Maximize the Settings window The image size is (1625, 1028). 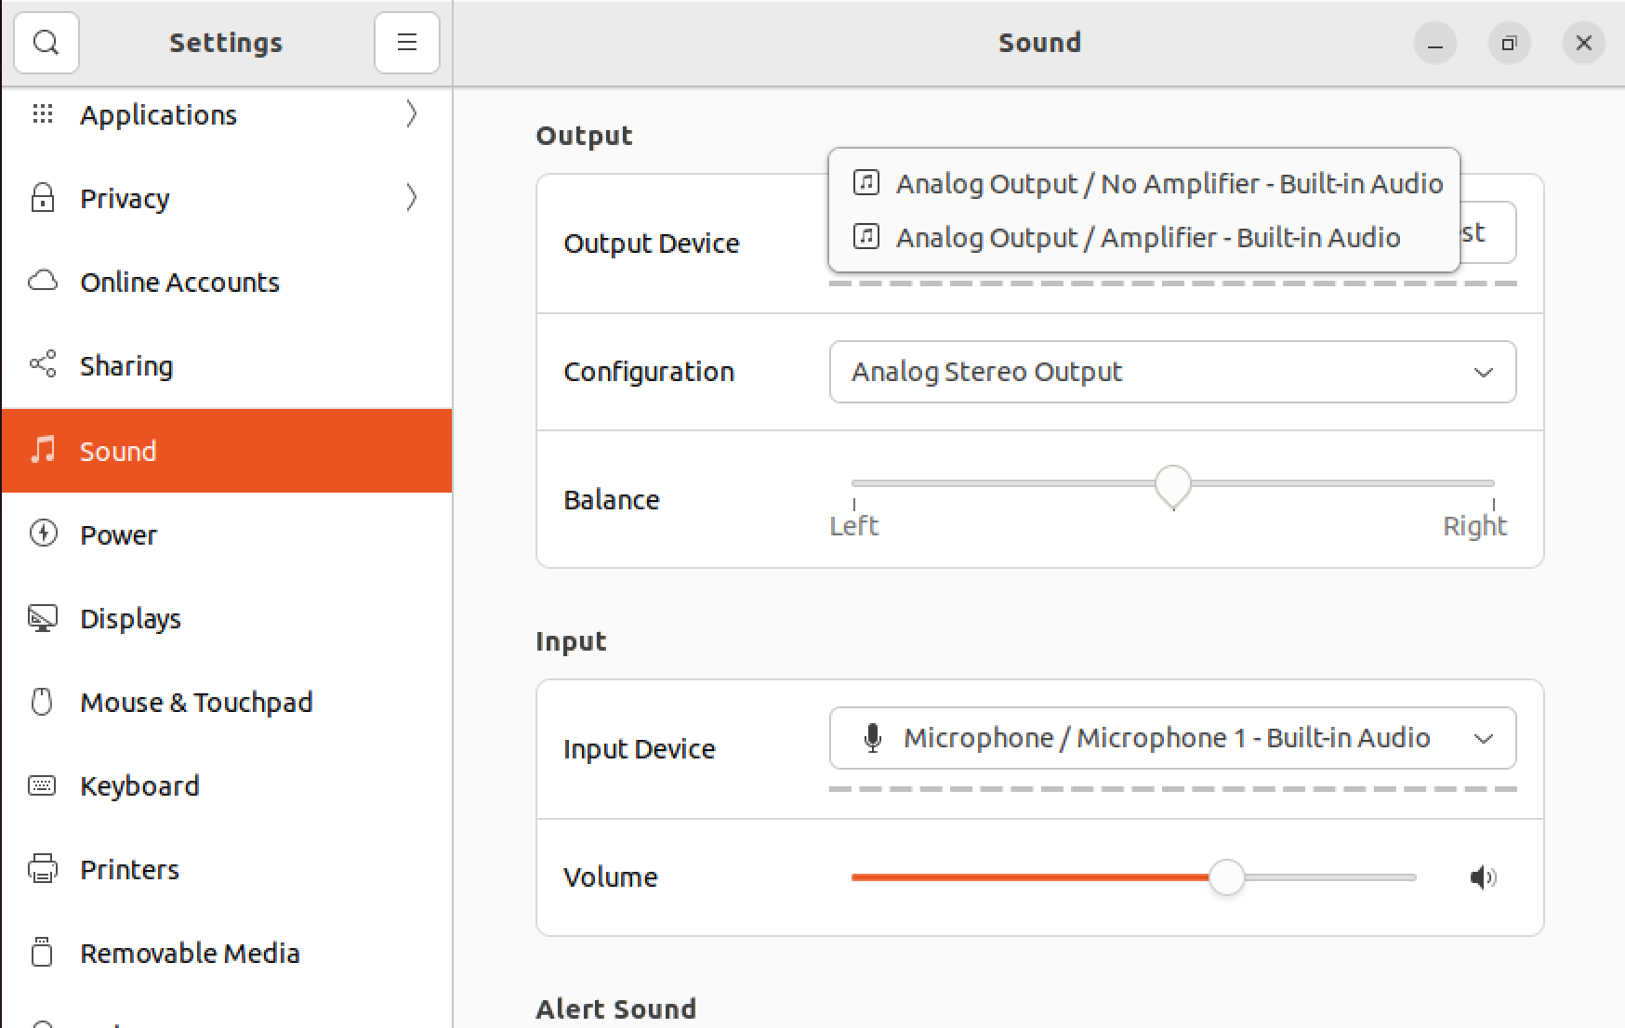1509,43
